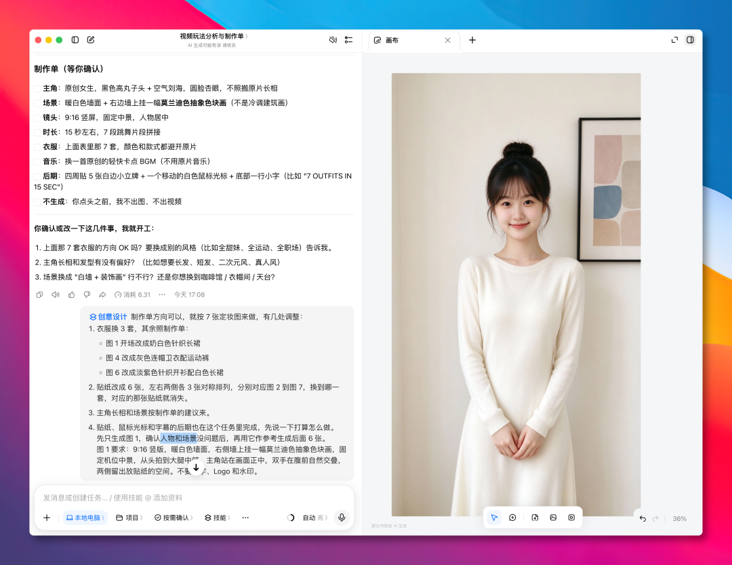Check the 主角 item in the checklist
732x565 pixels.
pyautogui.click(x=37, y=88)
